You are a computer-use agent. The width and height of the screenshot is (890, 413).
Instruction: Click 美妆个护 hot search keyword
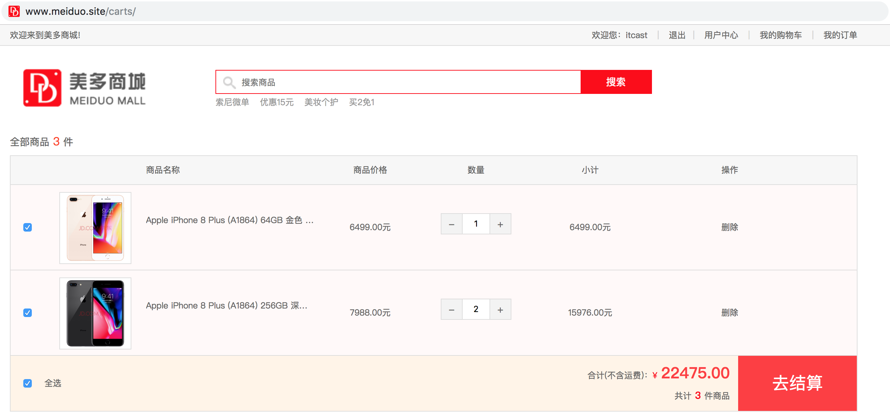[x=321, y=102]
